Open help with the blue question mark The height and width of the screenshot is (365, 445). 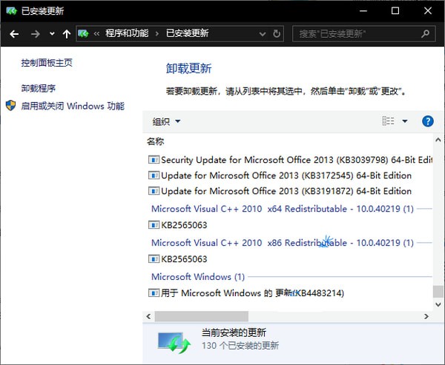pos(427,121)
